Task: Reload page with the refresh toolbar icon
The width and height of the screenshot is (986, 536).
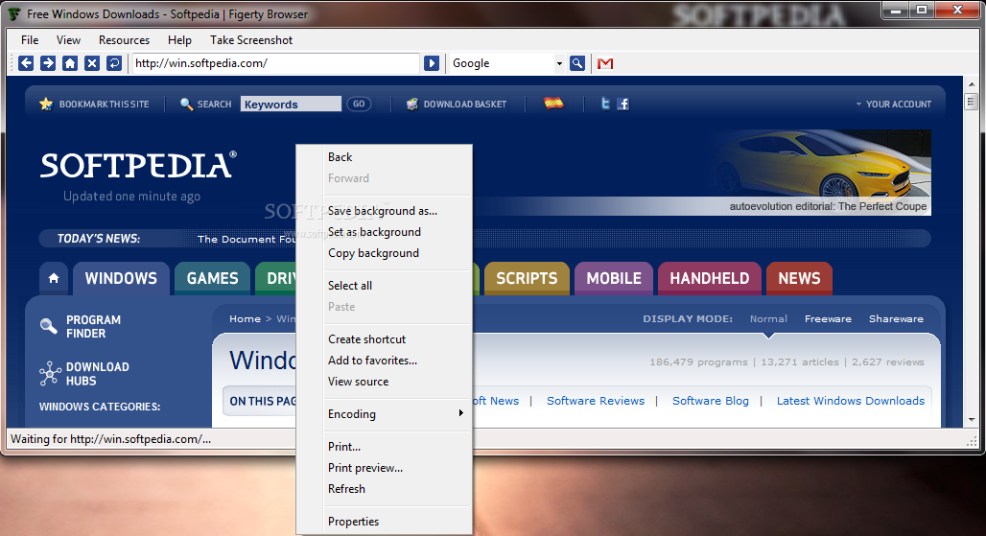Action: point(114,63)
